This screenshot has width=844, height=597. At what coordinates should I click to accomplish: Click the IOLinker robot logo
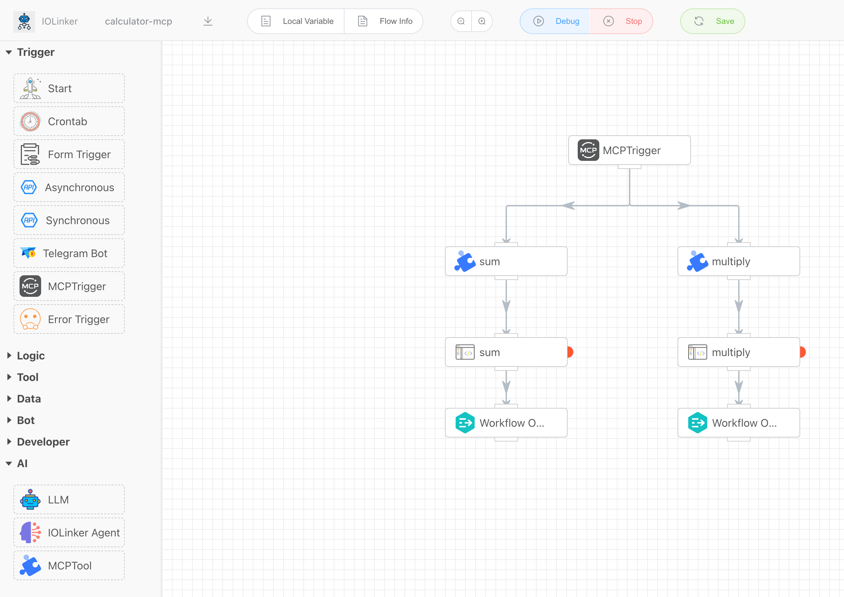[x=24, y=21]
